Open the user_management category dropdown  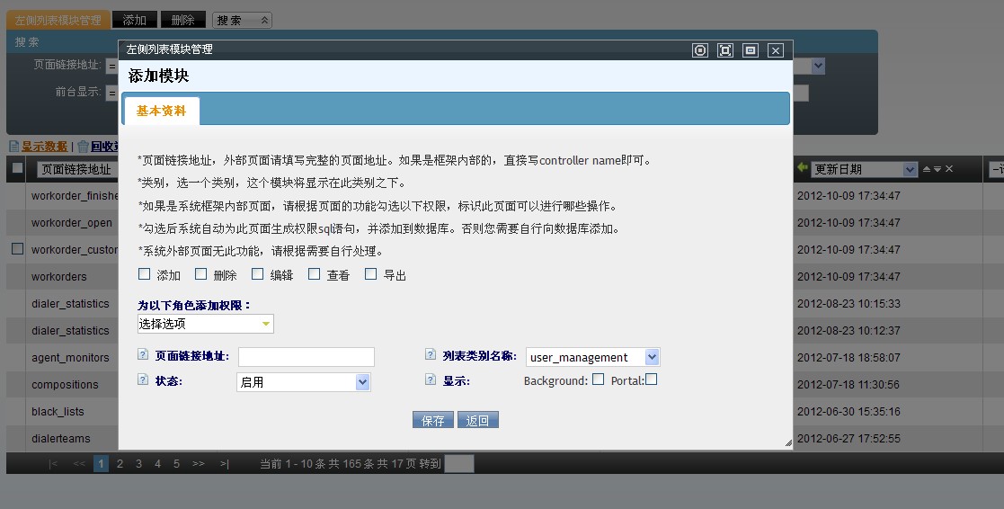(x=592, y=357)
